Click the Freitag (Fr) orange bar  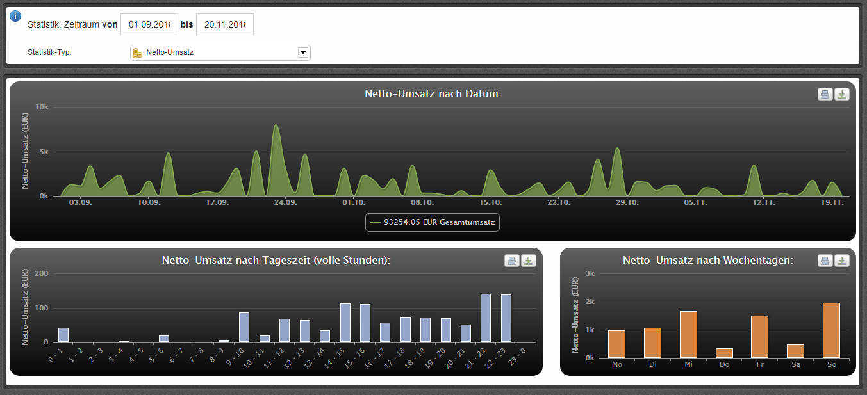pos(759,337)
